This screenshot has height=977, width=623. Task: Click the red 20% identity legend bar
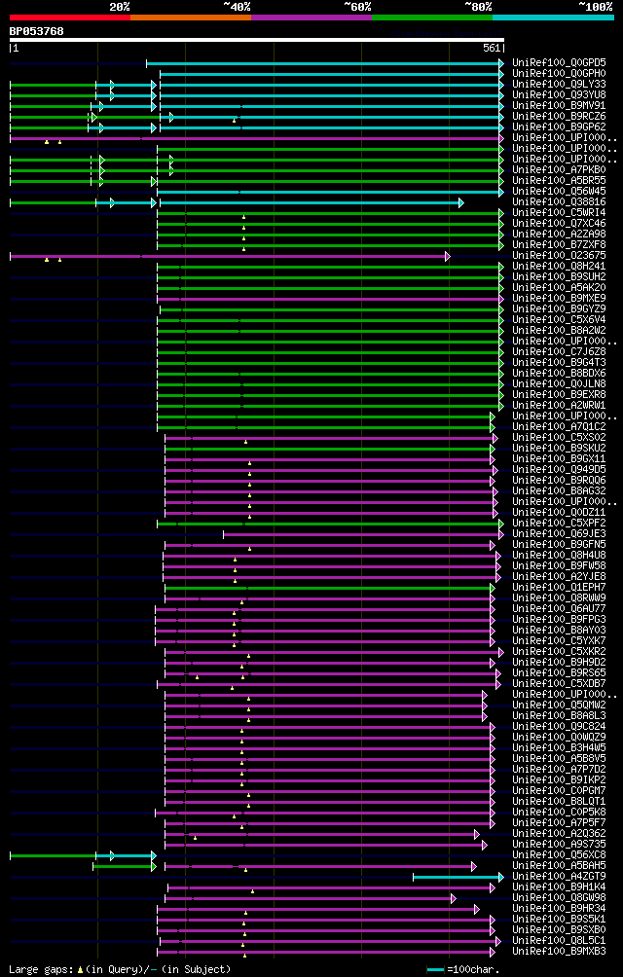[x=70, y=18]
